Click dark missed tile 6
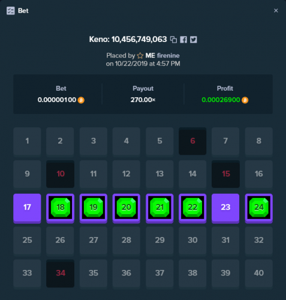The width and height of the screenshot is (286, 300). click(192, 141)
